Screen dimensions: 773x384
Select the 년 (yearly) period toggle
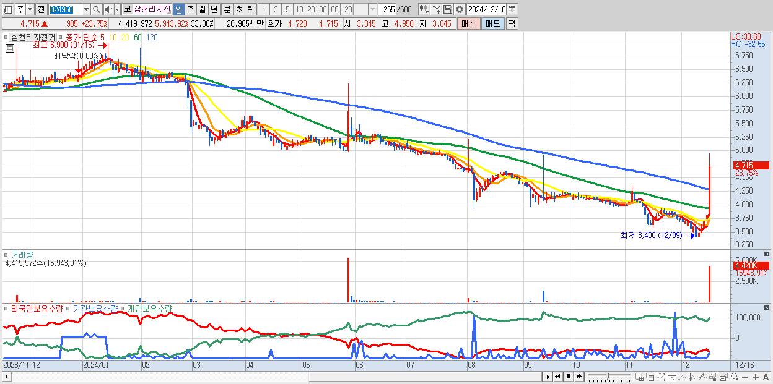pos(214,9)
